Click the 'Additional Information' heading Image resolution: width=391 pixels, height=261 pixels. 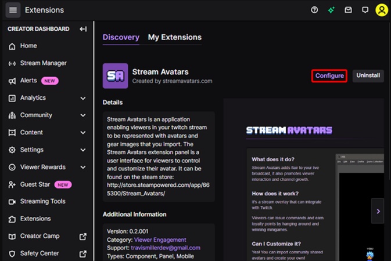tap(135, 215)
